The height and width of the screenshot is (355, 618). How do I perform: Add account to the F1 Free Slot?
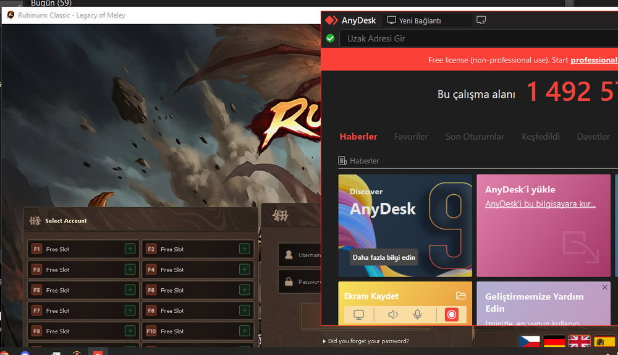130,249
